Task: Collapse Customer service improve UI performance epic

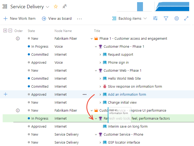Action: click(92, 111)
